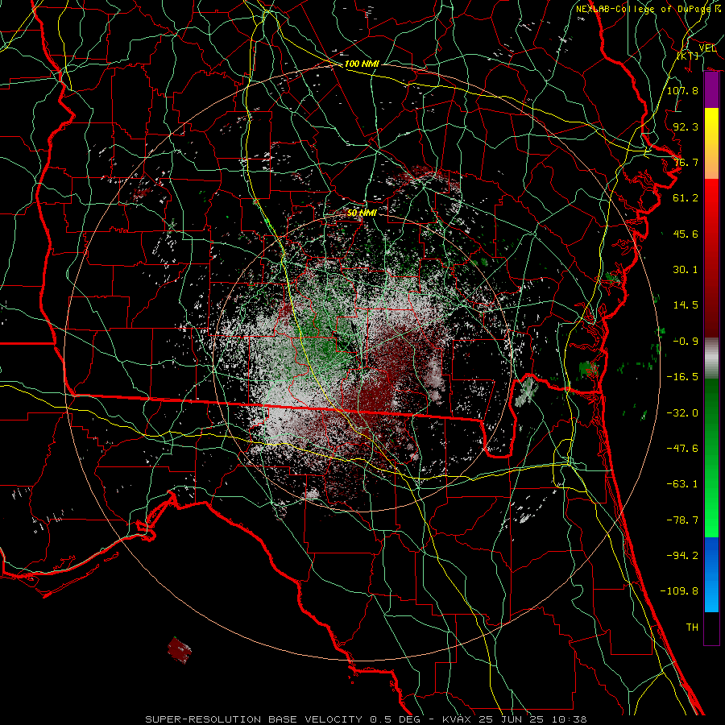Viewport: 725px width, 725px height.
Task: Click the purple segment of the velocity color bar
Action: click(x=711, y=90)
